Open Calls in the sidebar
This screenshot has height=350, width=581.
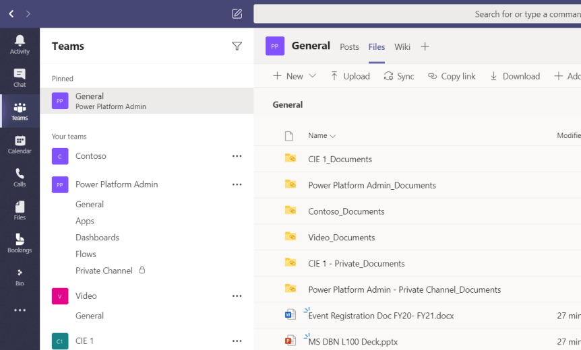(20, 178)
